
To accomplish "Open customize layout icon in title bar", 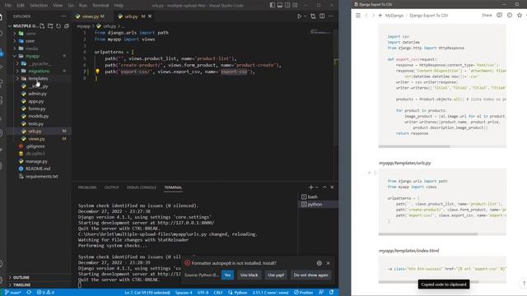I will pos(295,5).
